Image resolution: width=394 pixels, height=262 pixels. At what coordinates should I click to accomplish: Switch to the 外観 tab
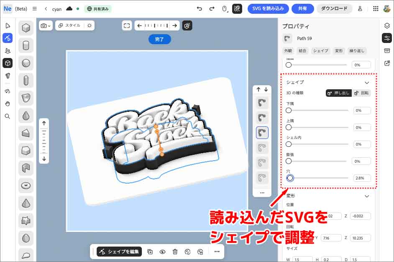pos(288,51)
